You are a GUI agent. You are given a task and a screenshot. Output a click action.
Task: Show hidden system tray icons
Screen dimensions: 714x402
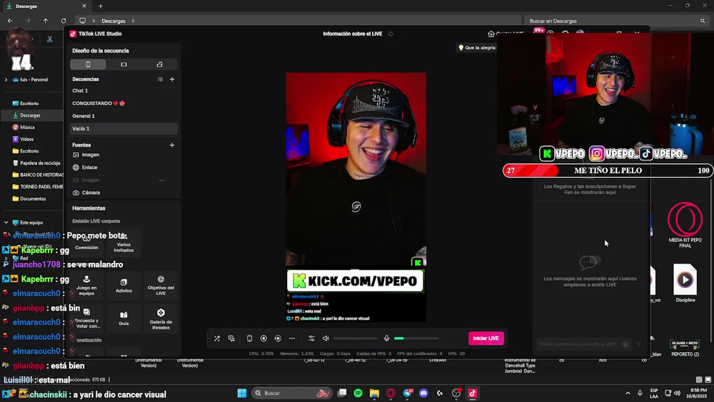coord(628,393)
